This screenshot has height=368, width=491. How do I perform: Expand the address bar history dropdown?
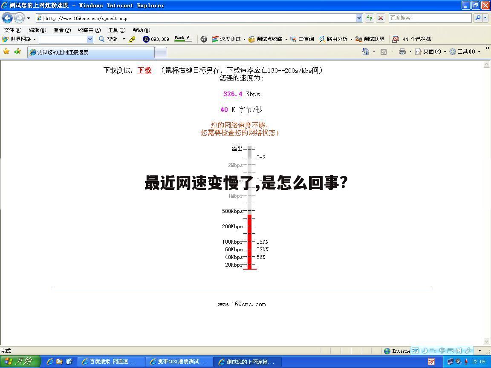click(x=359, y=18)
